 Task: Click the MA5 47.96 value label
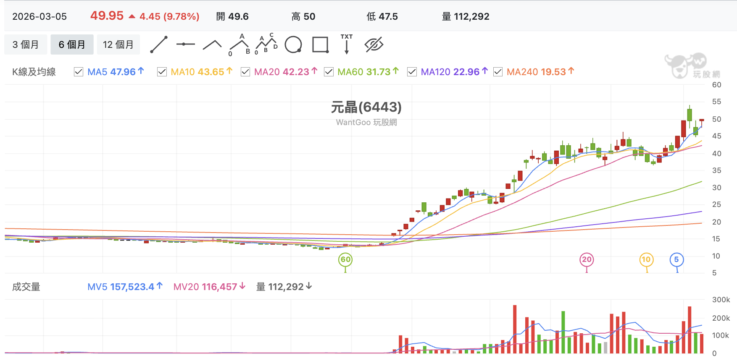(x=116, y=72)
